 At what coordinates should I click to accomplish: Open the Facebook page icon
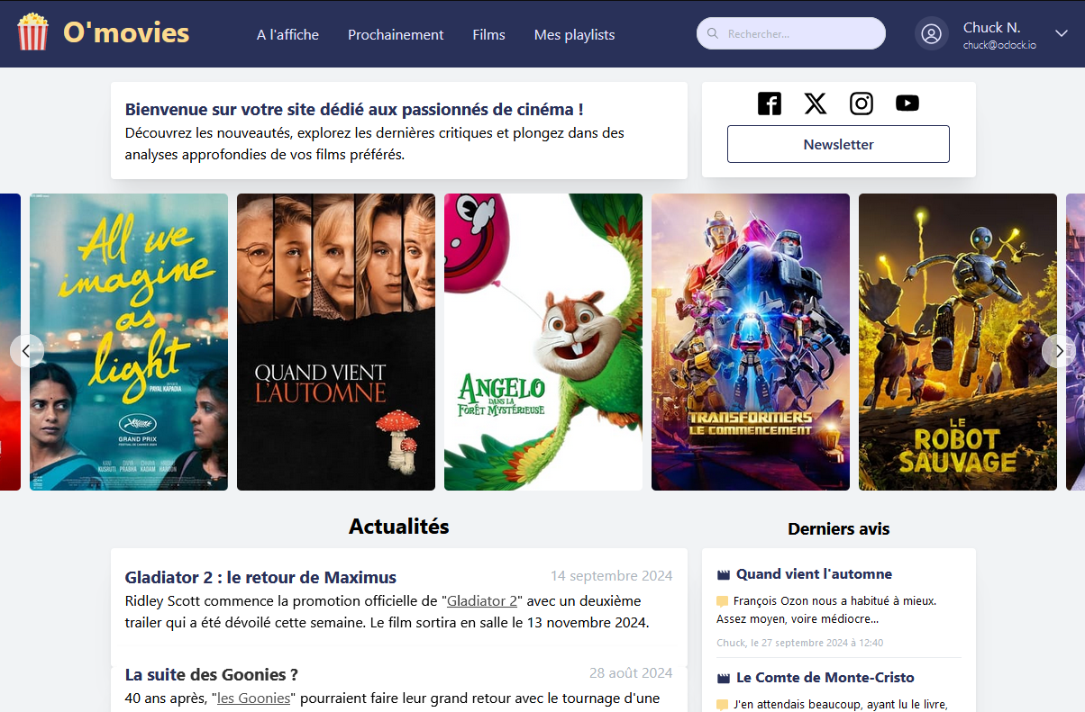(770, 104)
